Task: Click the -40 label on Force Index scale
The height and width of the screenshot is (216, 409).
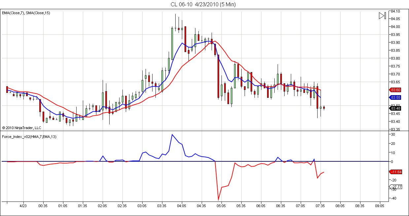Action: [393, 198]
